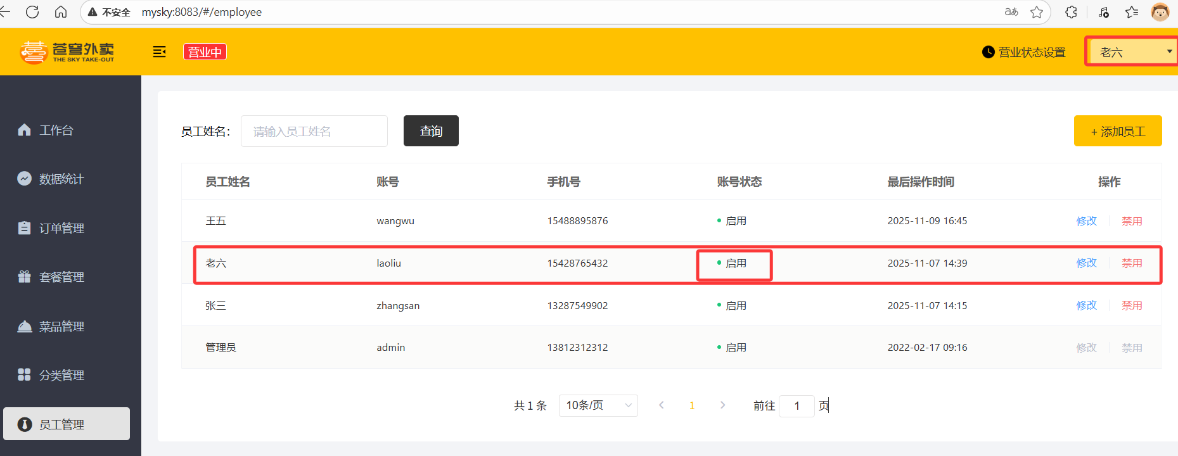The image size is (1178, 456).
Task: Click the 账号 cell zhangsan
Action: 398,305
